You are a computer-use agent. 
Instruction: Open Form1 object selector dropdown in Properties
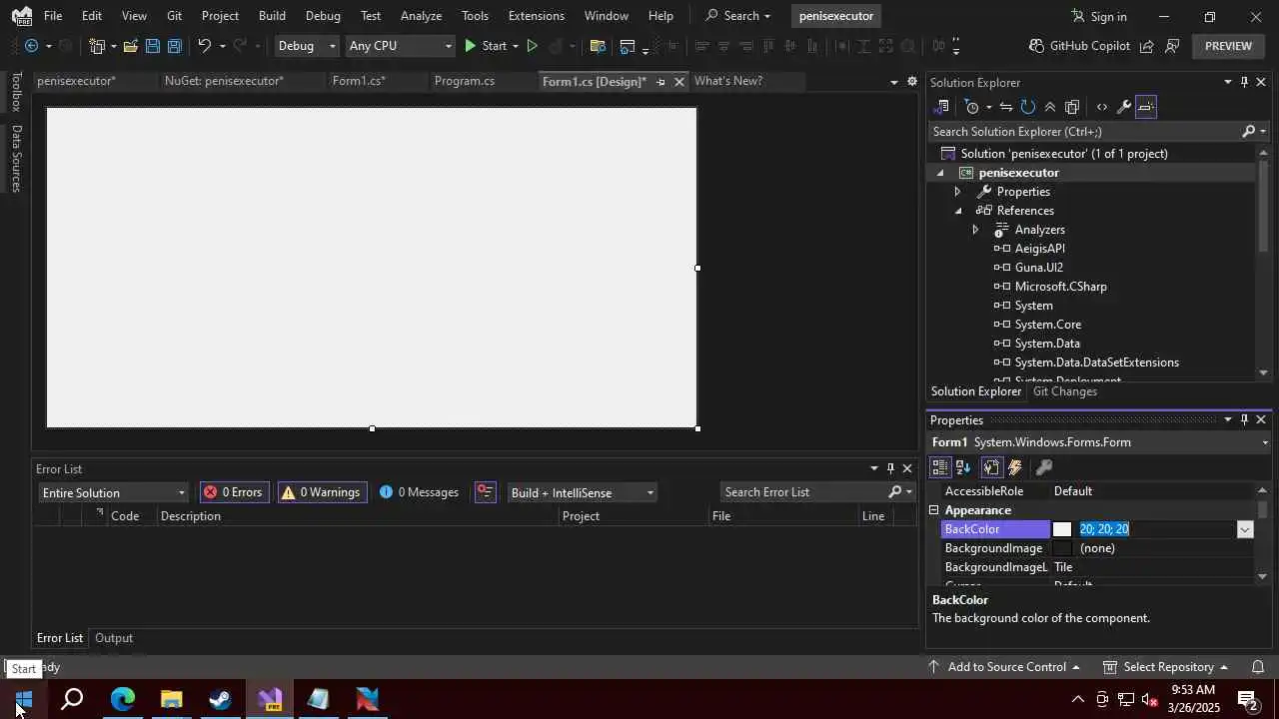click(1265, 442)
